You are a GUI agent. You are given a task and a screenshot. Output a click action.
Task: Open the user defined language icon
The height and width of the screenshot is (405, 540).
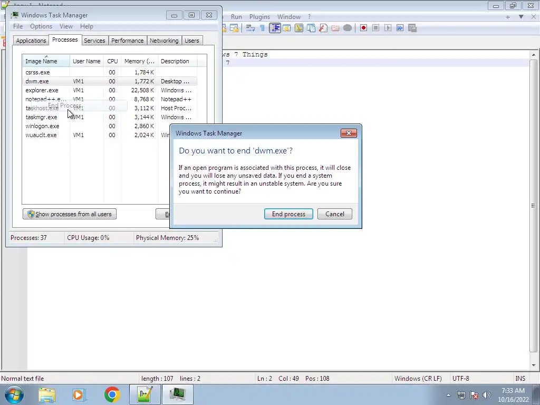click(x=286, y=28)
